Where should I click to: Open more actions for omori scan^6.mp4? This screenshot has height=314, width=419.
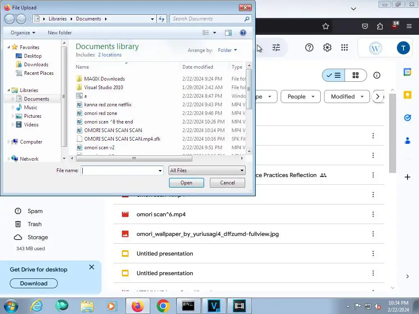pos(373,214)
